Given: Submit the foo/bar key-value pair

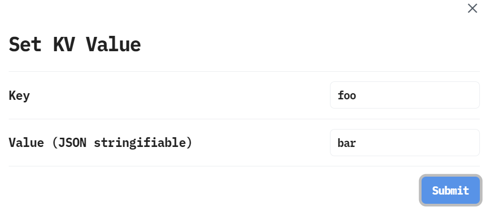Looking at the screenshot, I should click(x=450, y=190).
